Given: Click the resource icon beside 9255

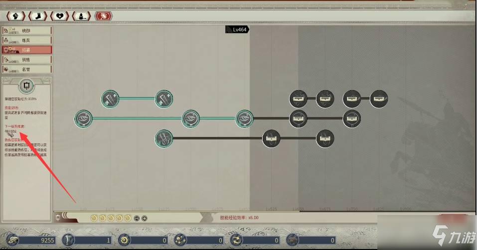Looking at the screenshot, I should 12,240.
